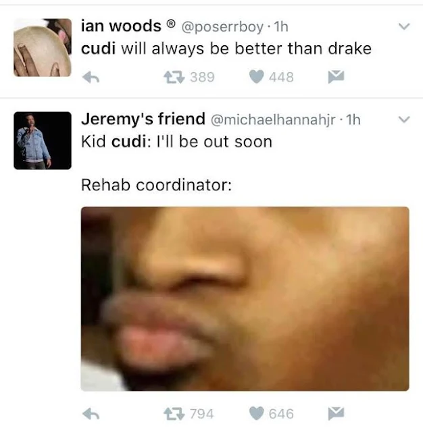Share Jeremy's friend's tweet by message
This screenshot has width=423, height=432.
[336, 413]
